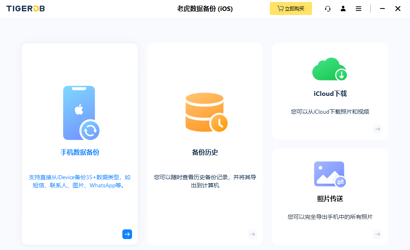Click the arrow on 备份历史 card
This screenshot has width=410, height=250.
pyautogui.click(x=252, y=234)
